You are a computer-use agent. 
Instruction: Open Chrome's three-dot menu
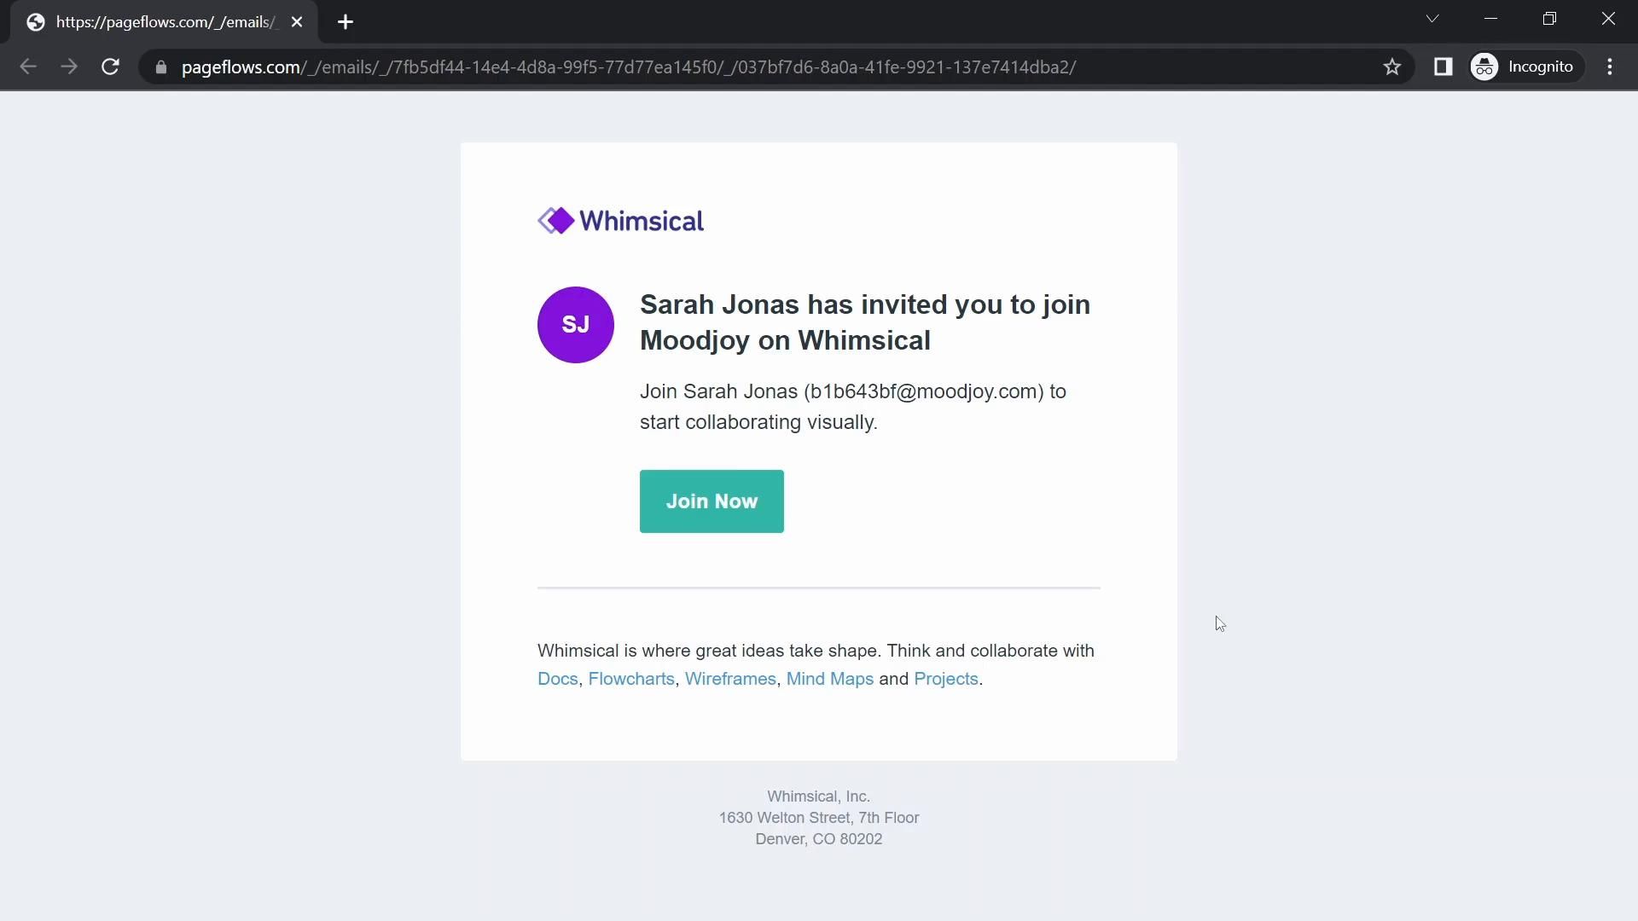point(1610,67)
